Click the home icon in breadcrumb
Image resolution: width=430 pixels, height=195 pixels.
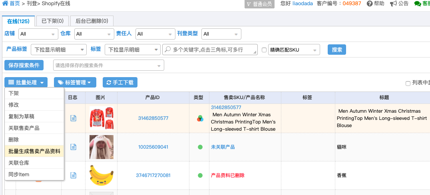coord(5,4)
